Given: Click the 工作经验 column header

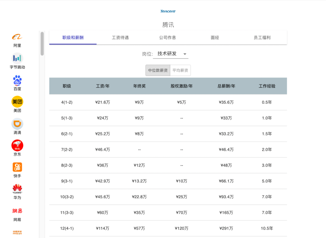Looking at the screenshot, I should click(267, 86).
